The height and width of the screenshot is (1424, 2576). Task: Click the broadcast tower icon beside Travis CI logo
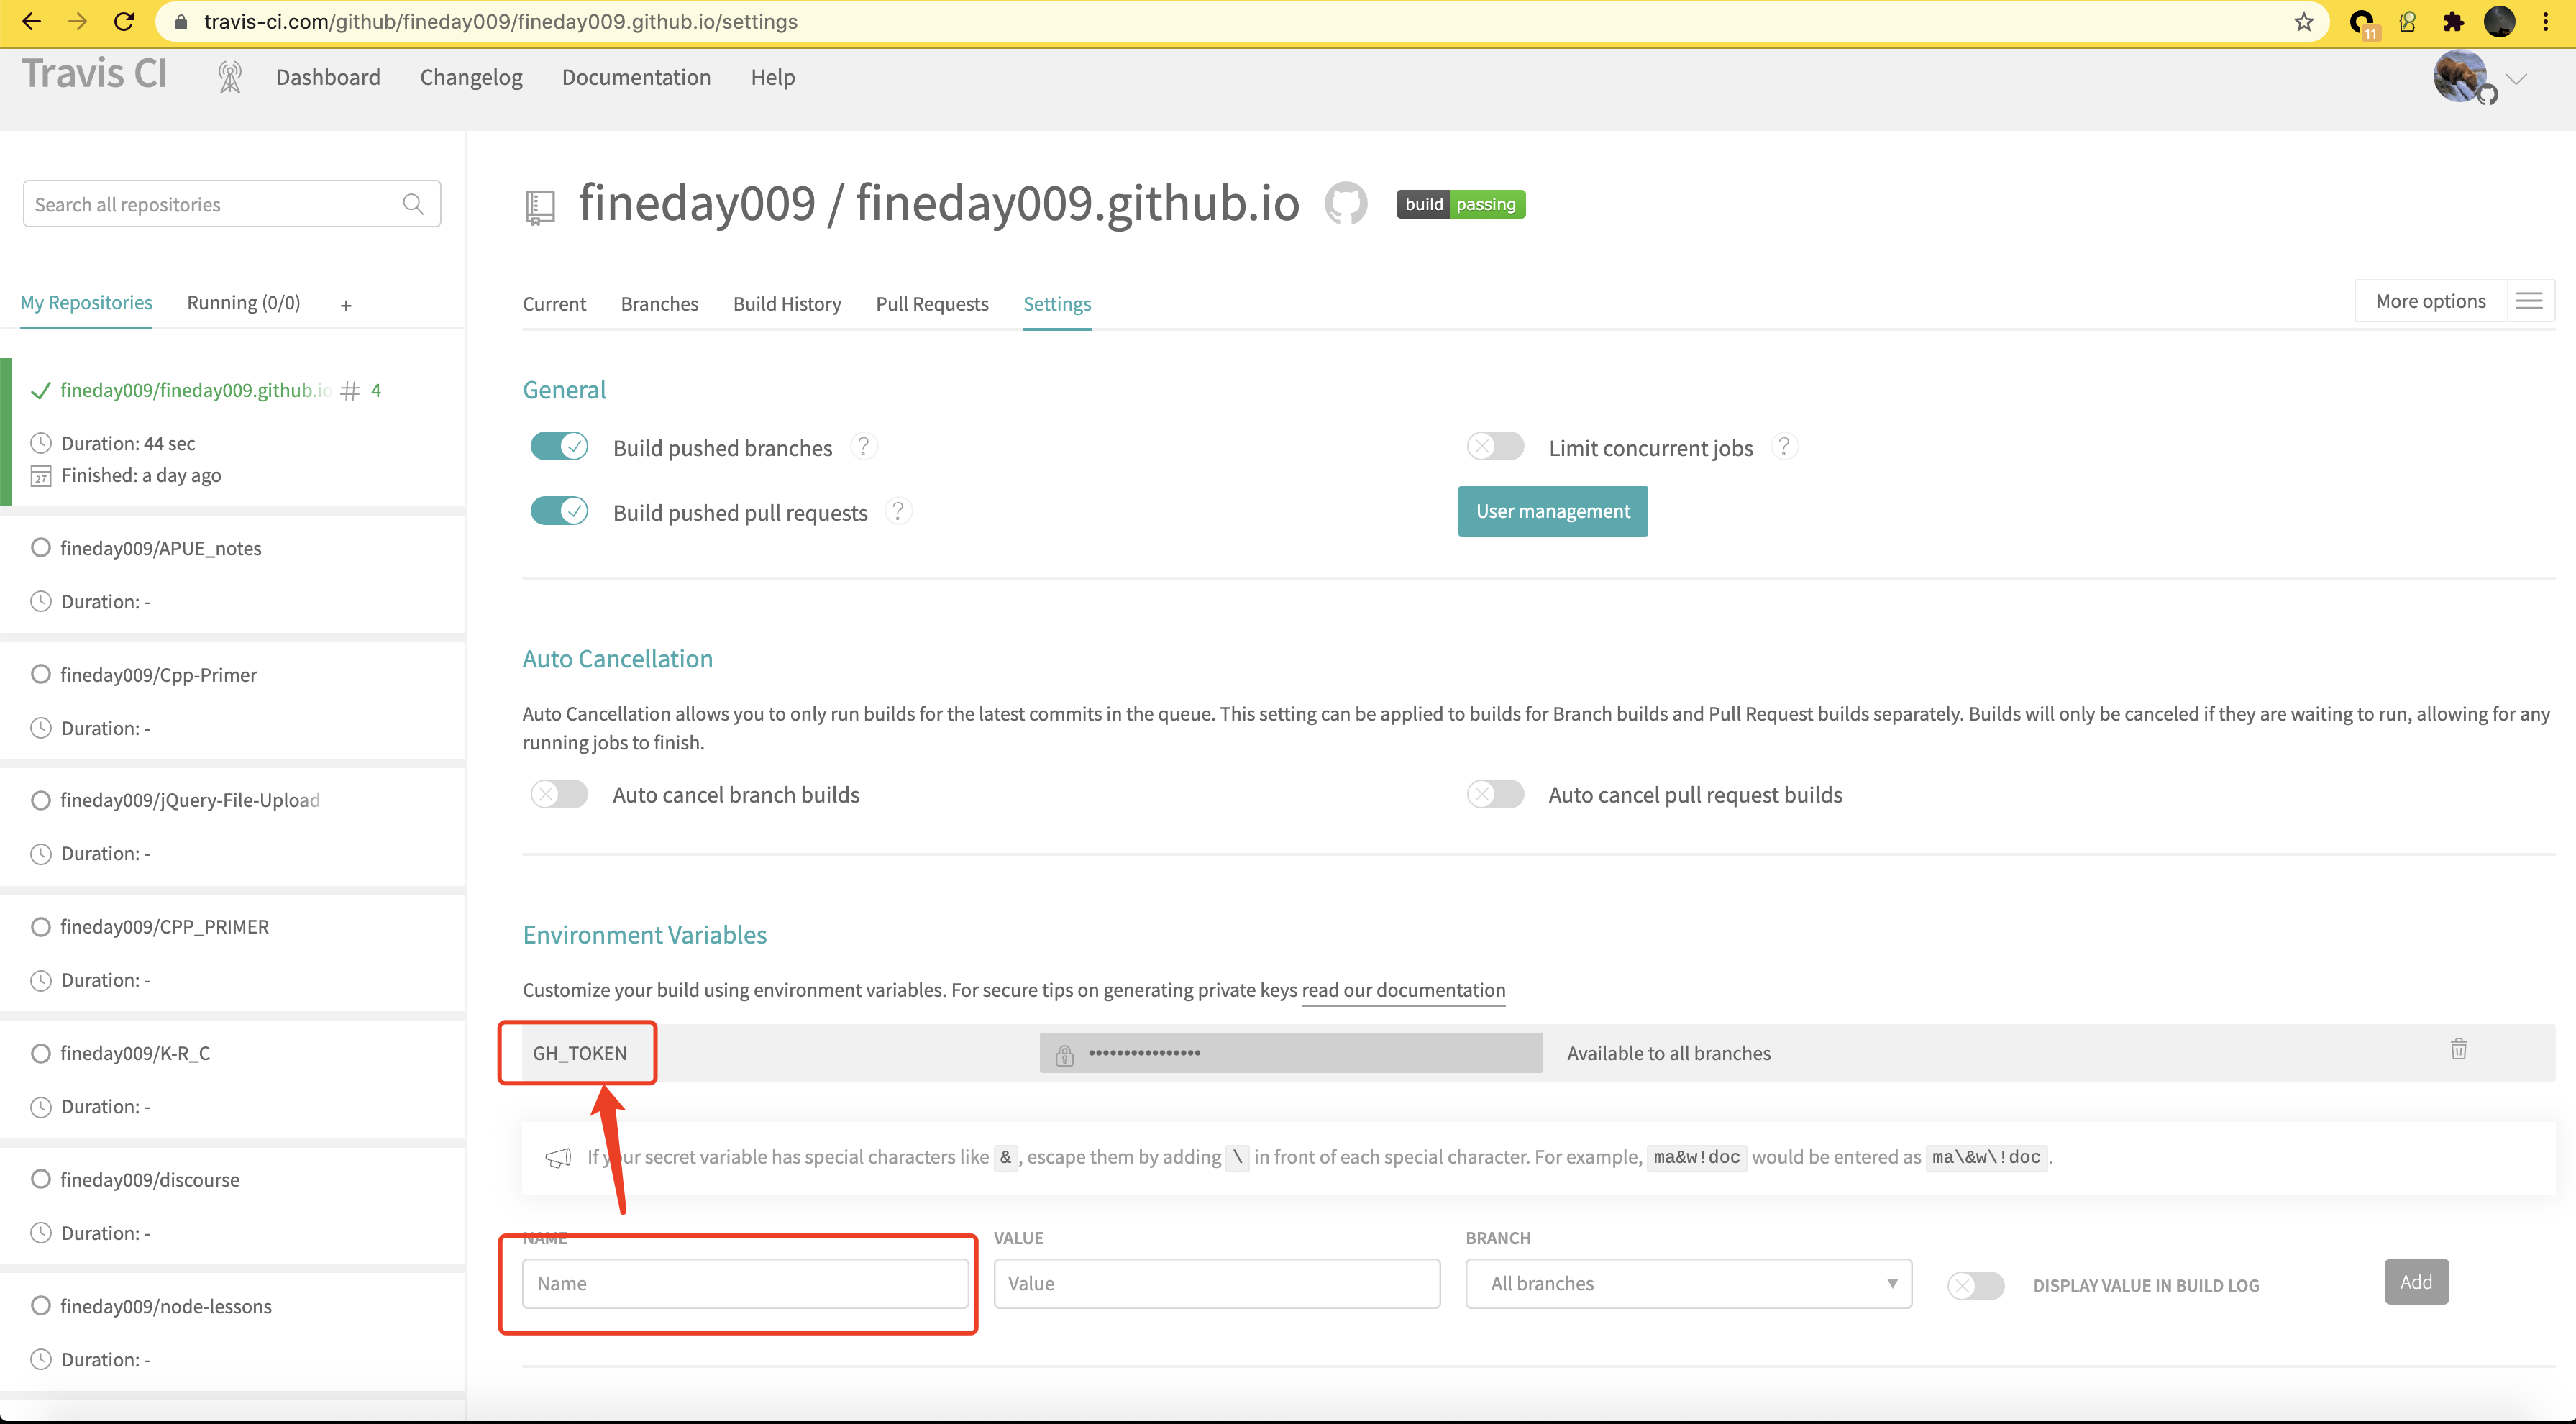coord(230,77)
